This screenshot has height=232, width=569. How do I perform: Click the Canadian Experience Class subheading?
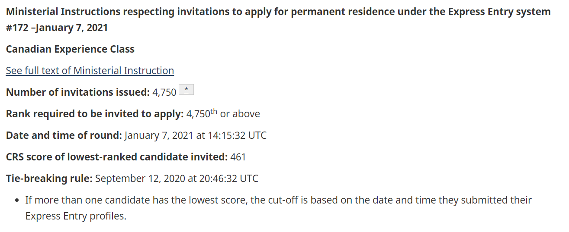(70, 49)
